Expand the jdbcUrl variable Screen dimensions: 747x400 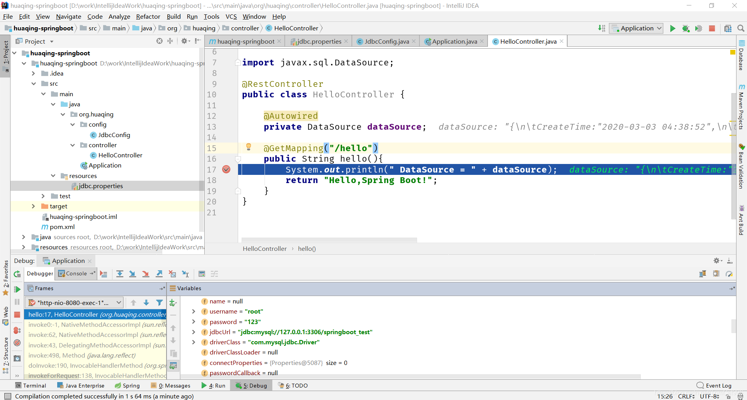(193, 332)
